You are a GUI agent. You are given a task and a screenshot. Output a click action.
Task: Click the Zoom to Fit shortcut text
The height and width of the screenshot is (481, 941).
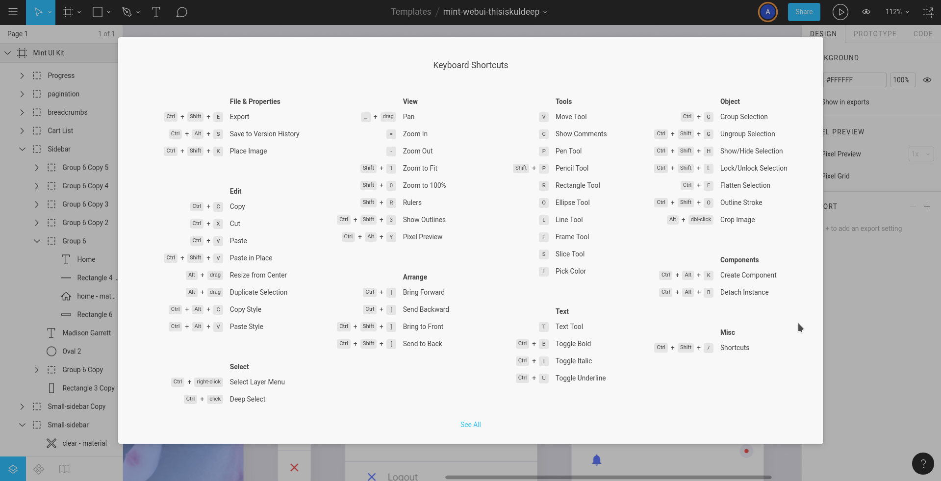(x=420, y=168)
